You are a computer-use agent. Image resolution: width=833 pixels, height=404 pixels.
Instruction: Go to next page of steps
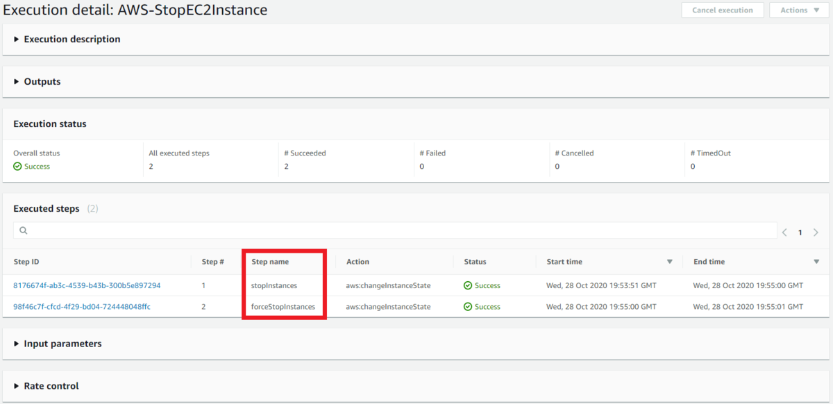pyautogui.click(x=816, y=233)
